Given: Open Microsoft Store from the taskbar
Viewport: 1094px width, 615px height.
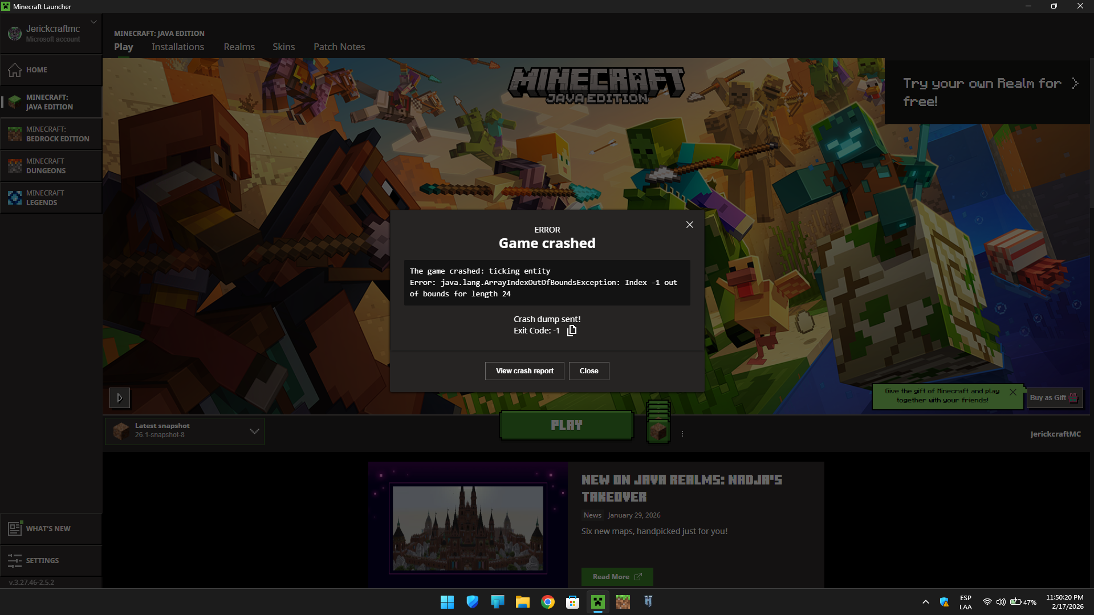Looking at the screenshot, I should coord(573,602).
